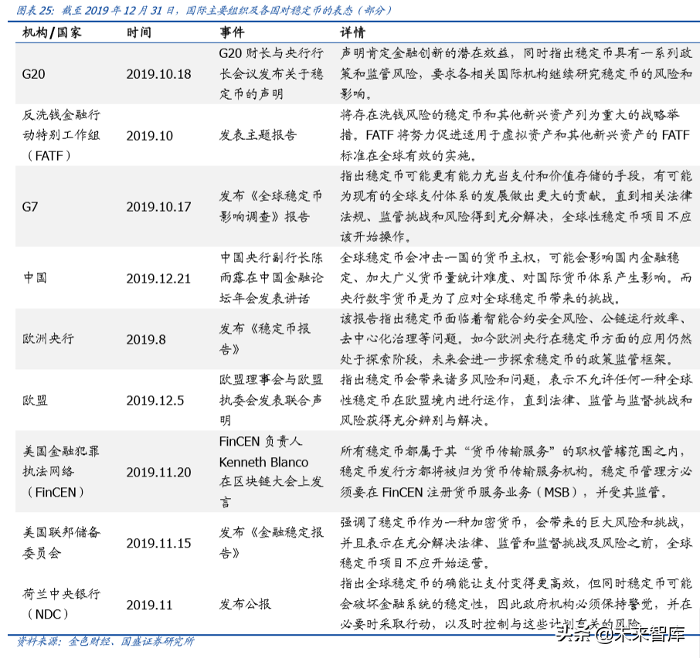Click the 详情 column header
The height and width of the screenshot is (658, 700).
pos(355,32)
